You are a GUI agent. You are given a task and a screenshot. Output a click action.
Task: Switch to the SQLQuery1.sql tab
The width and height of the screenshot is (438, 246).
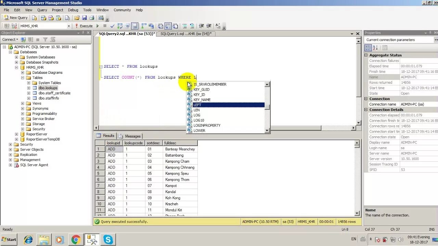(186, 33)
